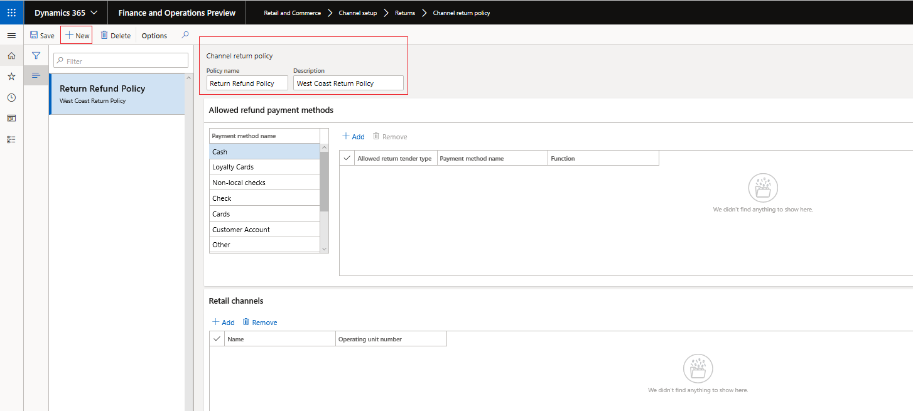Viewport: 913px width, 411px height.
Task: Edit the Description field
Action: (348, 83)
